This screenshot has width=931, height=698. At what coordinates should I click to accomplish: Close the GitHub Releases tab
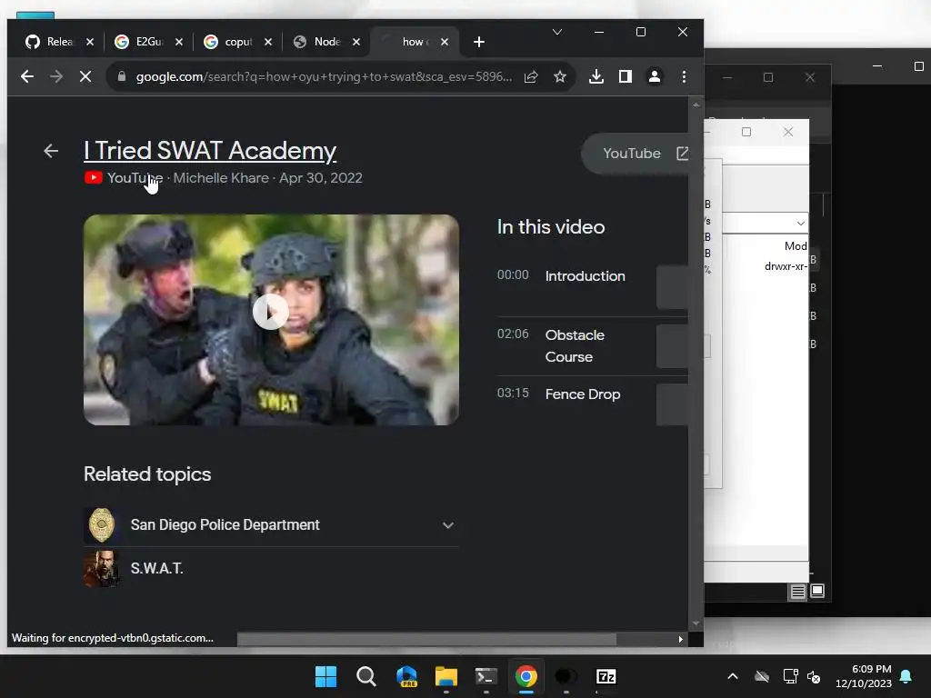click(90, 42)
